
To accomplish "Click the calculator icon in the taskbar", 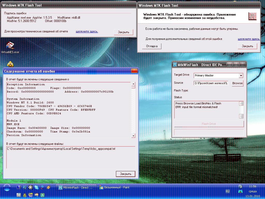I will [19, 195].
